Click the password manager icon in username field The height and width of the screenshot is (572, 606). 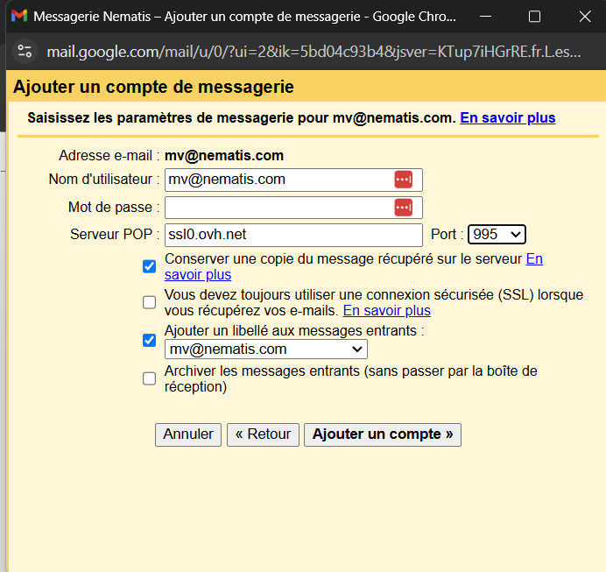click(x=403, y=180)
